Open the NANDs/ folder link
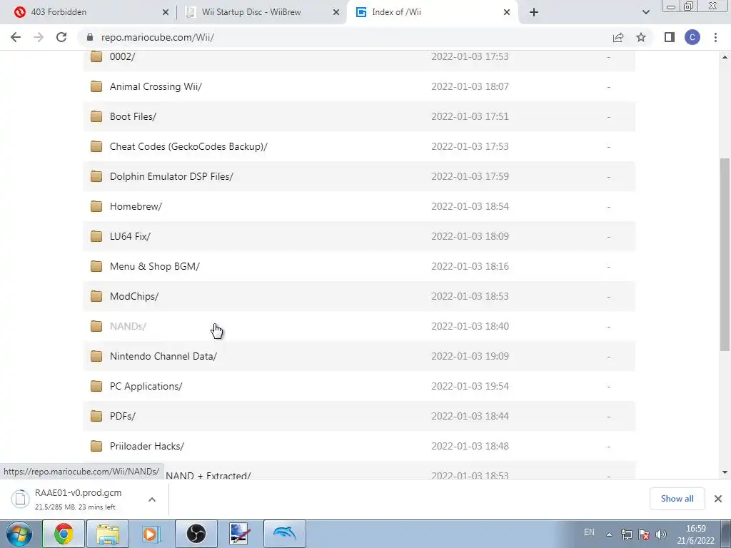Image resolution: width=731 pixels, height=548 pixels. coord(128,326)
